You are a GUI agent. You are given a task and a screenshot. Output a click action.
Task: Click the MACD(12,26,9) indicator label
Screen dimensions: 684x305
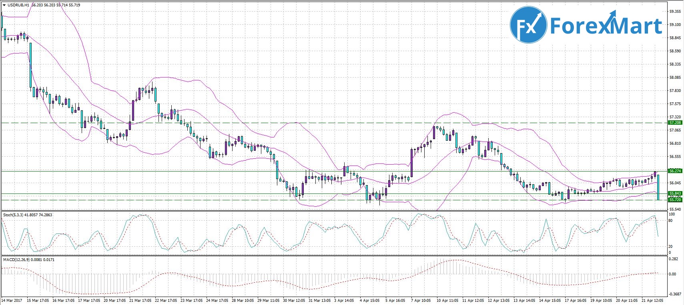pyautogui.click(x=17, y=260)
